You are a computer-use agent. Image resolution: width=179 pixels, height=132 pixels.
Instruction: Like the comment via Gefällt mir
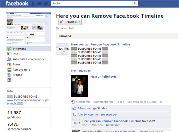(x=113, y=125)
